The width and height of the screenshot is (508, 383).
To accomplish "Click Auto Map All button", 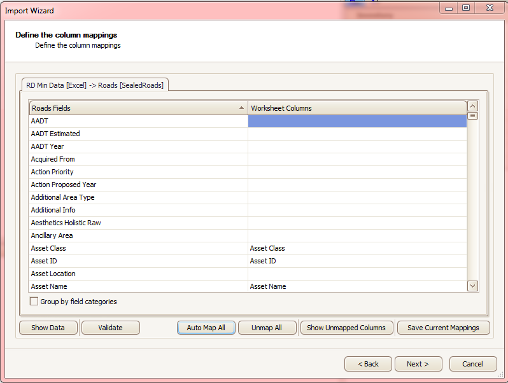I will [206, 328].
